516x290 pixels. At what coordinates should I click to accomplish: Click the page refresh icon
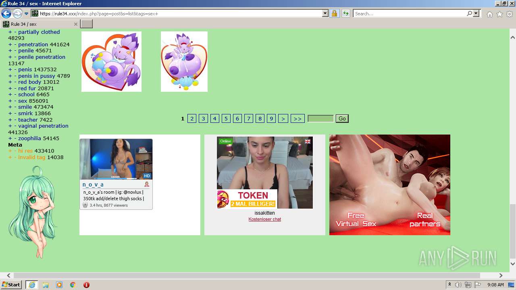point(346,14)
